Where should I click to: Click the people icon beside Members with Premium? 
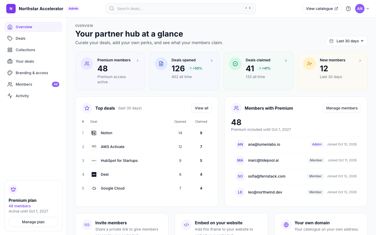pyautogui.click(x=236, y=108)
